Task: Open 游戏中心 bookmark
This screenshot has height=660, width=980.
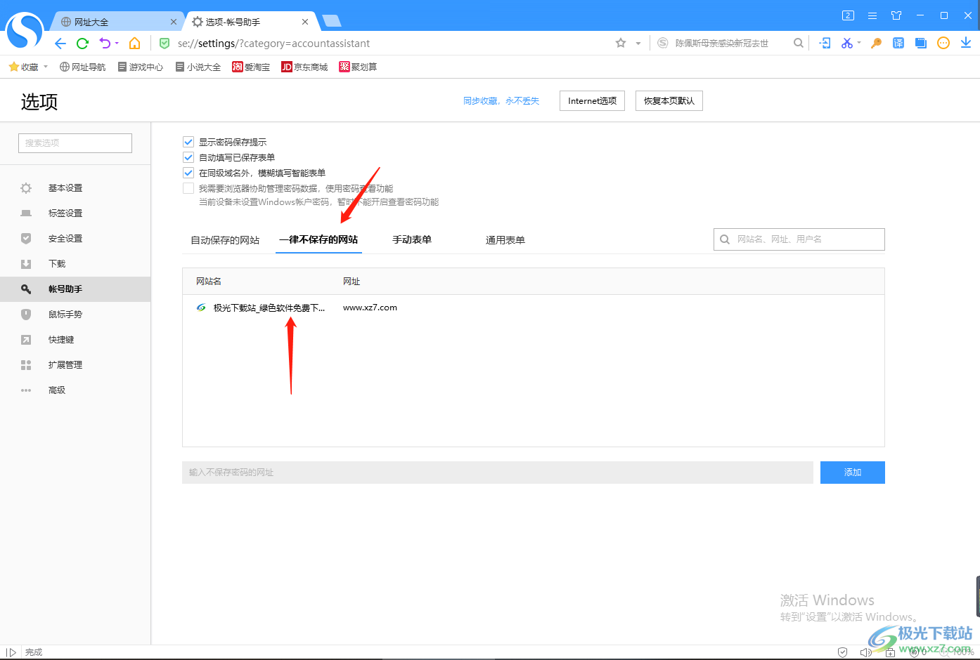Action: [x=141, y=67]
